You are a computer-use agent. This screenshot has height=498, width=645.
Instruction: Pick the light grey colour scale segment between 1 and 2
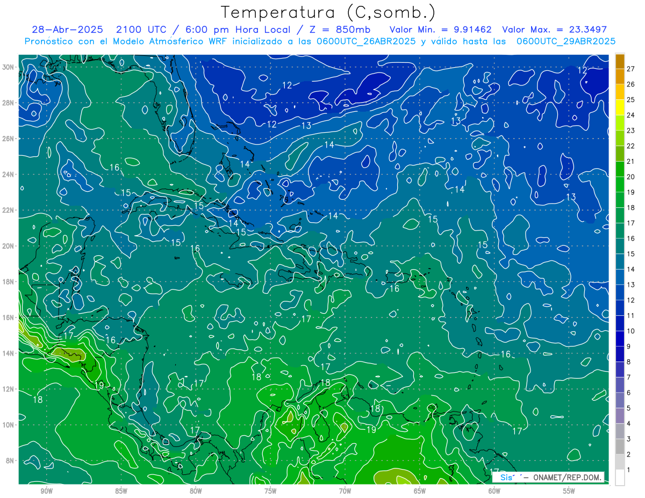[x=620, y=462]
